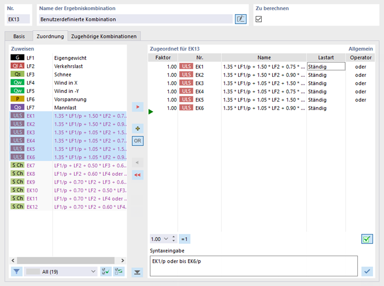Click the filter funnel icon
The height and width of the screenshot is (286, 384).
click(x=16, y=271)
